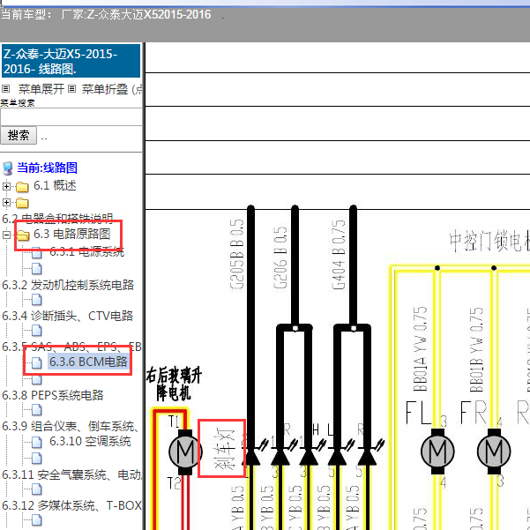
Task: Click the Z-众泰-大迈X5-2015-2016 线路图 title banner
Action: [x=71, y=61]
